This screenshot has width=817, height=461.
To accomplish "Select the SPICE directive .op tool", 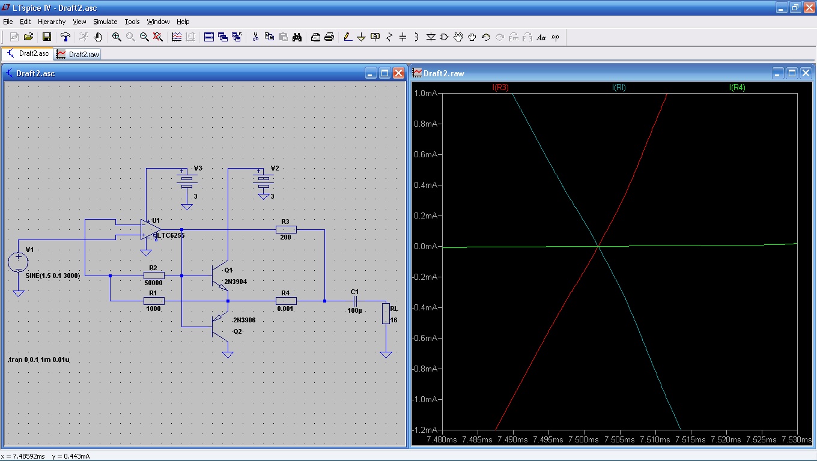I will coord(555,37).
